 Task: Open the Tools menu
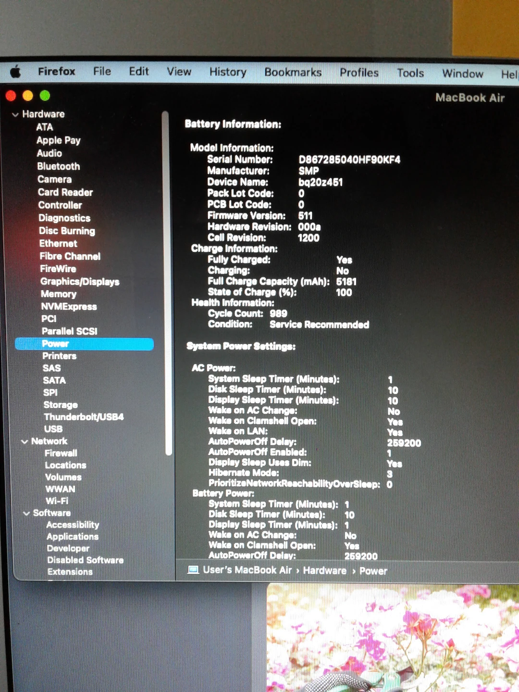pyautogui.click(x=410, y=73)
